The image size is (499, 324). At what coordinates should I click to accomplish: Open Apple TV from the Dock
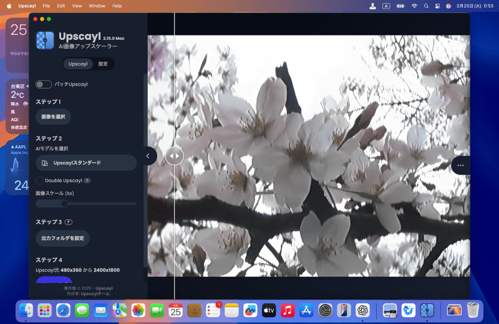(269, 310)
